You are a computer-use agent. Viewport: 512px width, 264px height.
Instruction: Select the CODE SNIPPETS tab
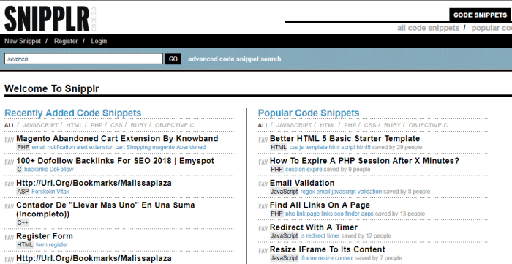480,15
